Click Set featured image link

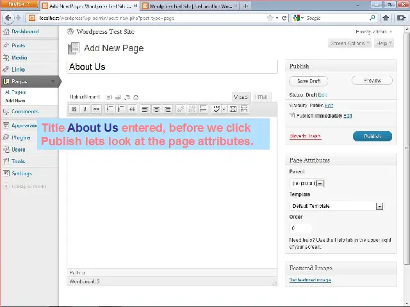(310, 280)
